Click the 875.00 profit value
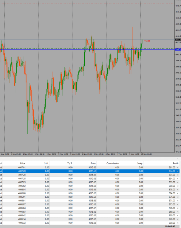 pos(172,204)
